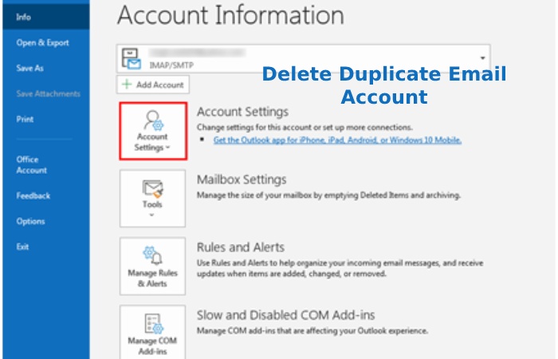The image size is (558, 359).
Task: Click the Add Account button
Action: pyautogui.click(x=153, y=85)
